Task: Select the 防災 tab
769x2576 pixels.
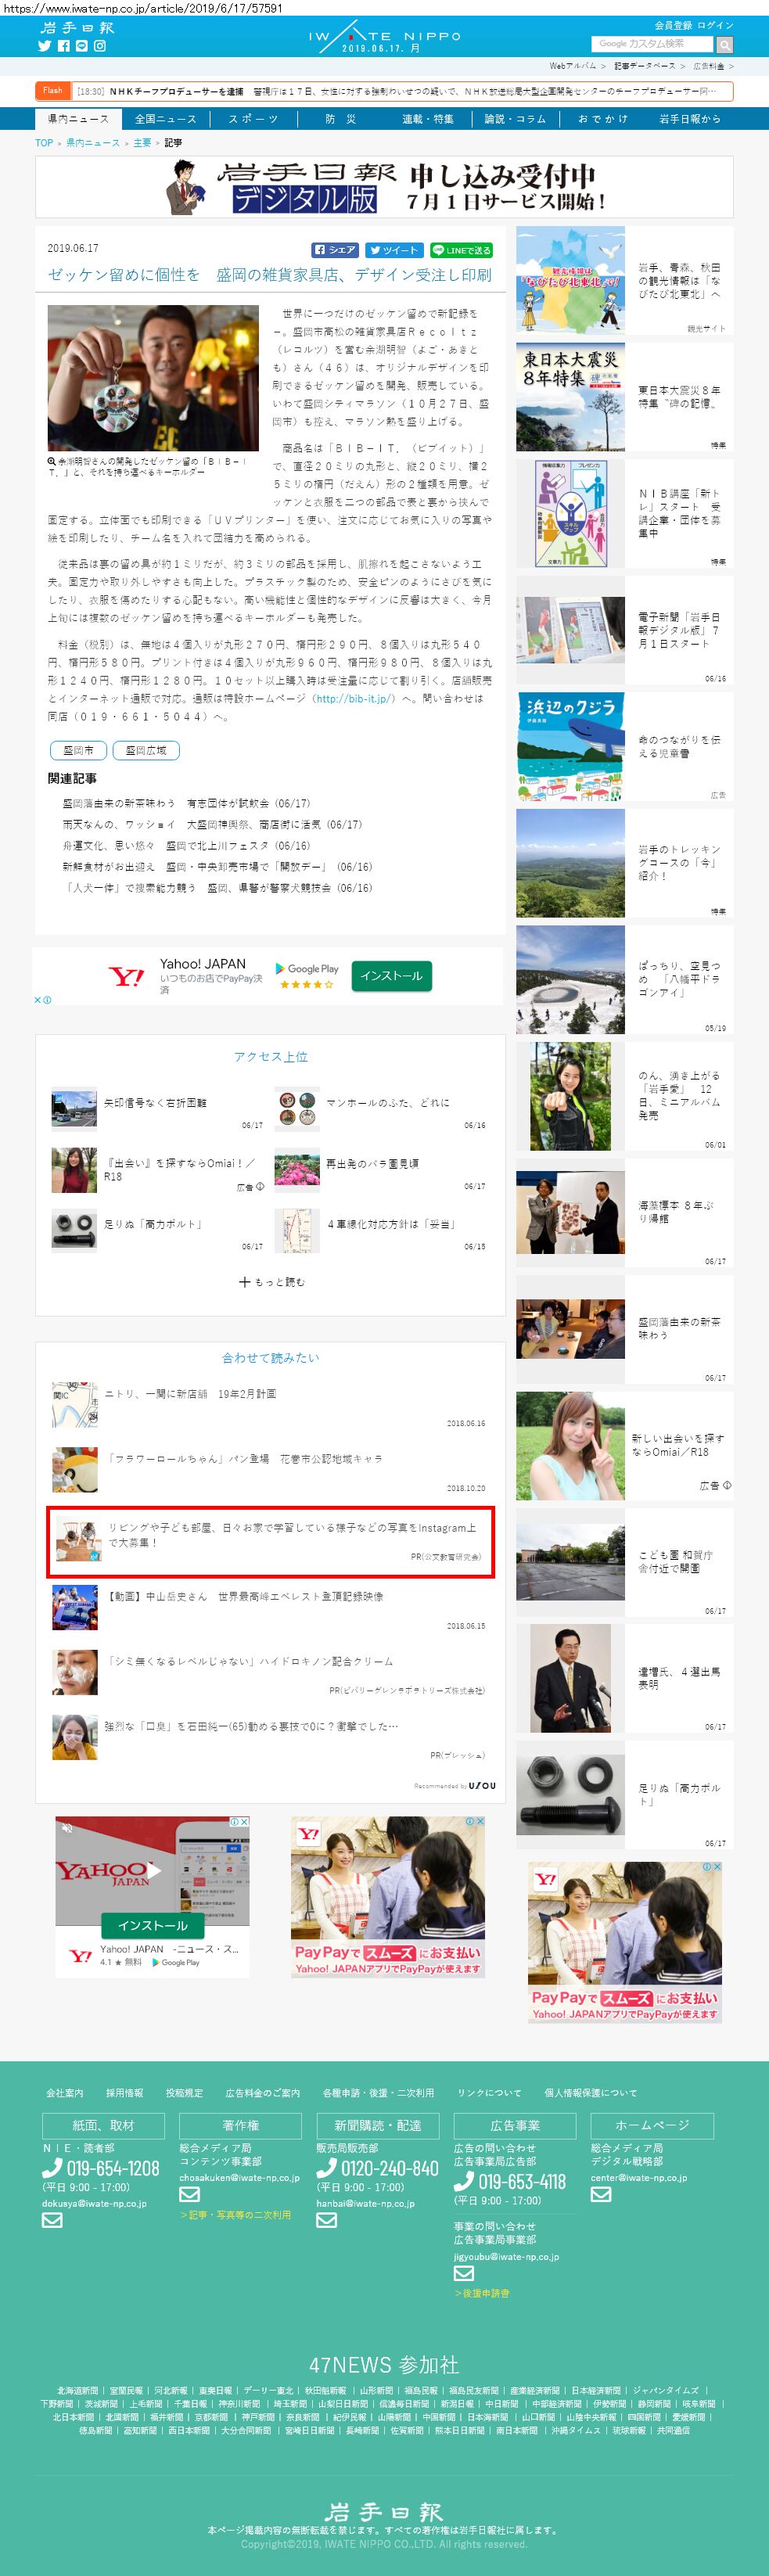Action: pyautogui.click(x=340, y=119)
